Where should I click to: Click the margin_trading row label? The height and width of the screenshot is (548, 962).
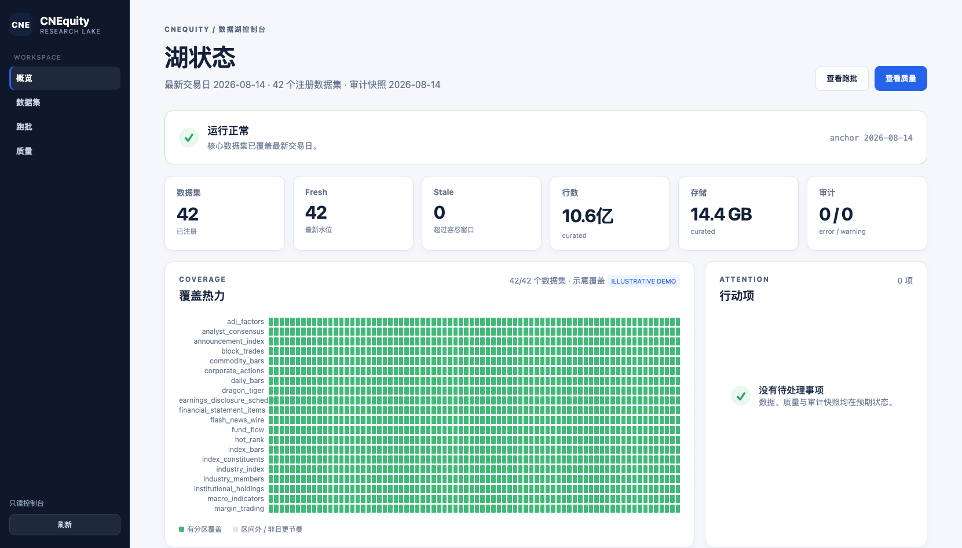[x=239, y=509]
